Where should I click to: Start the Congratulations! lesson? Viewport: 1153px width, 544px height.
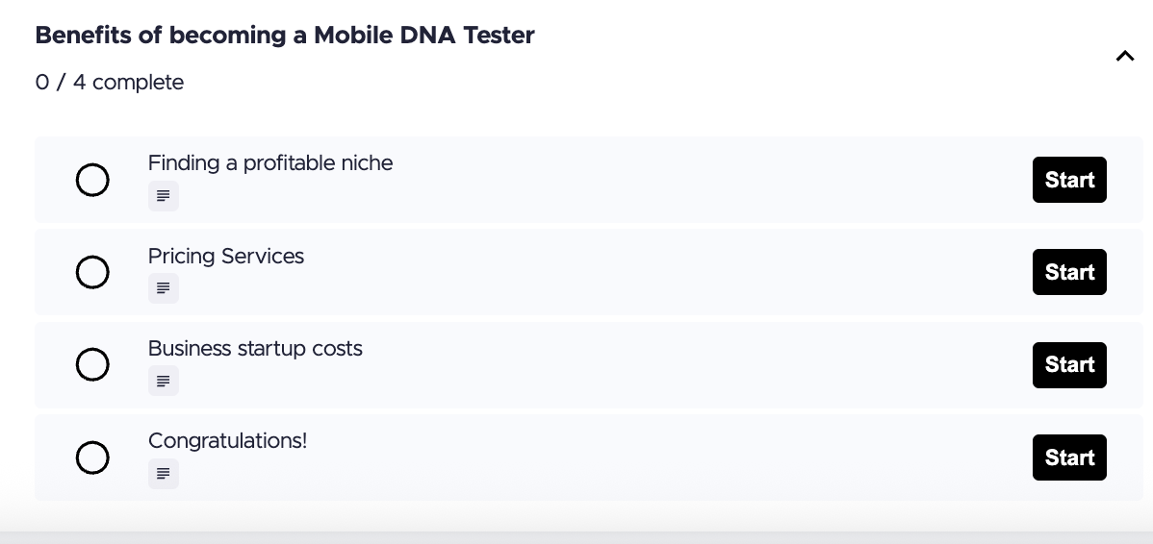(1069, 457)
